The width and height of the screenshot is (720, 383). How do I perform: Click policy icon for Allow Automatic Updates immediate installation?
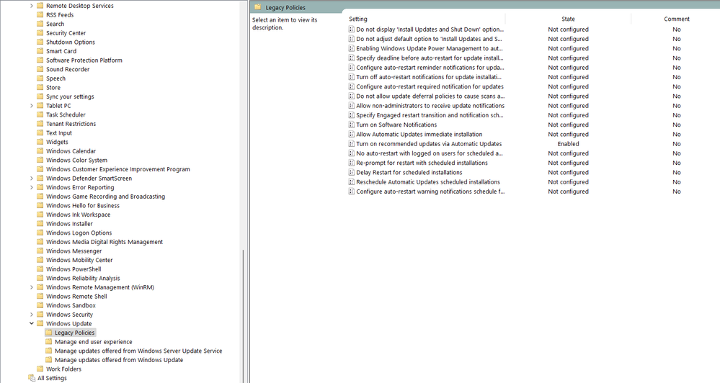pyautogui.click(x=351, y=135)
